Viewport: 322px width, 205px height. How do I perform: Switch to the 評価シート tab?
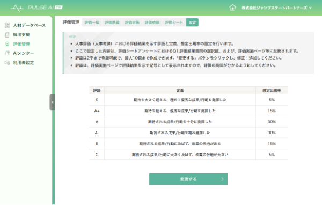point(174,23)
